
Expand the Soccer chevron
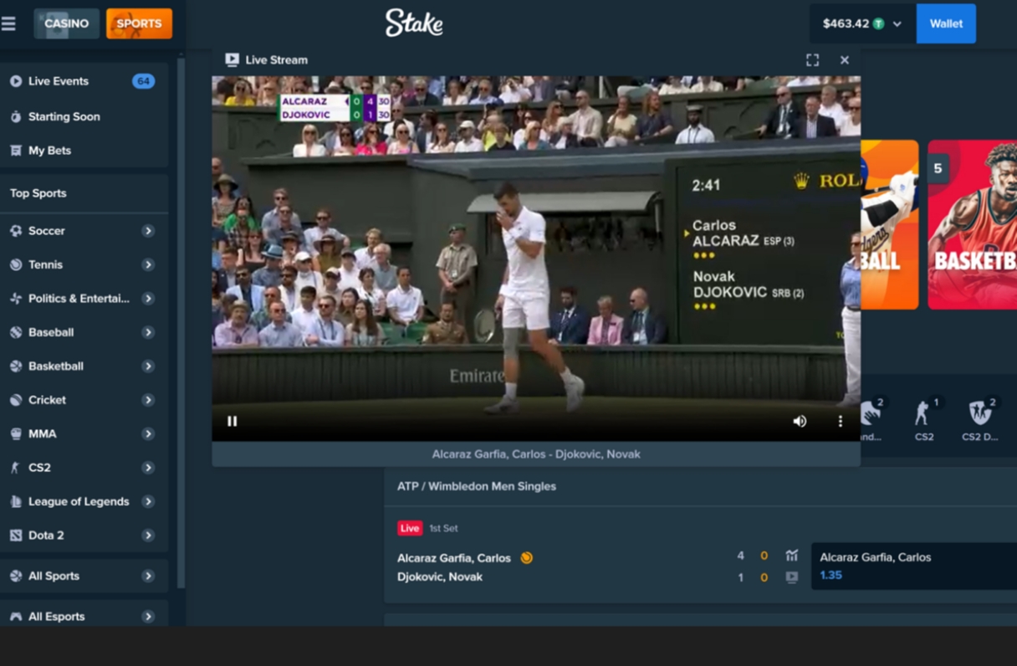pyautogui.click(x=148, y=231)
